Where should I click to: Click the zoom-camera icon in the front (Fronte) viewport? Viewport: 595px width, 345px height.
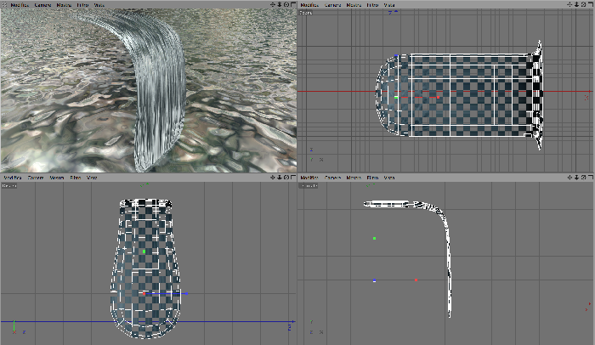tap(577, 178)
